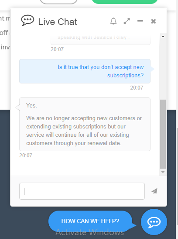Viewport: 178px width, 239px height.
Task: Click the Live Chat header title text
Action: tap(58, 22)
